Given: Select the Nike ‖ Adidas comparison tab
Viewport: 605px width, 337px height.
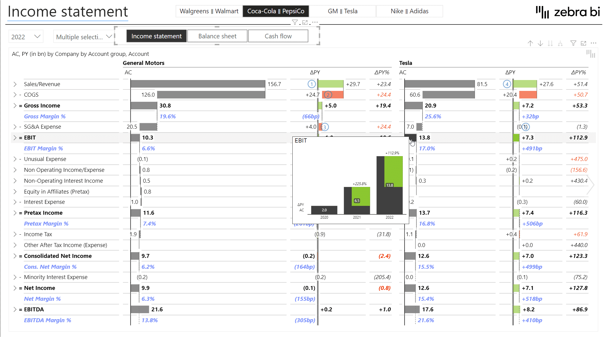Looking at the screenshot, I should coord(409,11).
